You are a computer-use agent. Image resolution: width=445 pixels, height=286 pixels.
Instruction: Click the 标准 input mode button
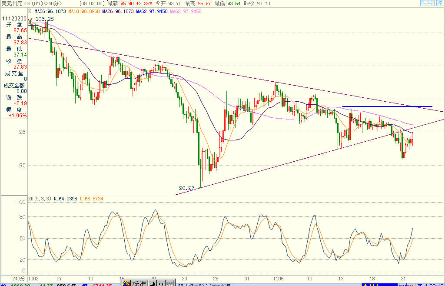(x=139, y=283)
